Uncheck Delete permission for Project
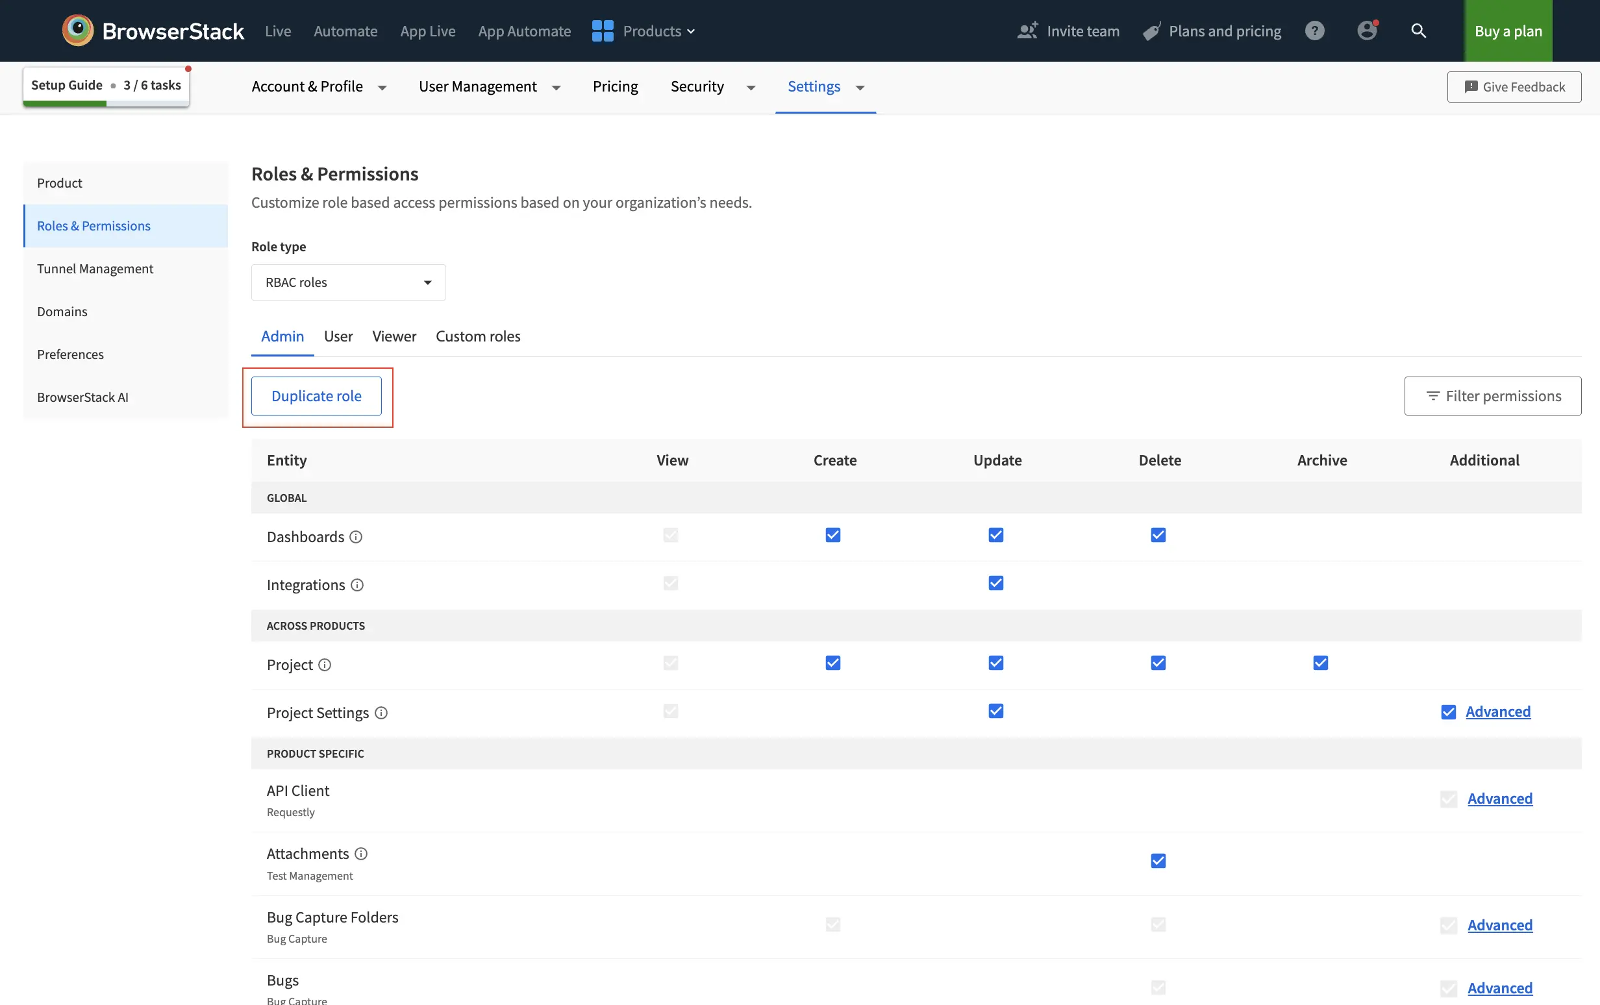 (x=1158, y=662)
